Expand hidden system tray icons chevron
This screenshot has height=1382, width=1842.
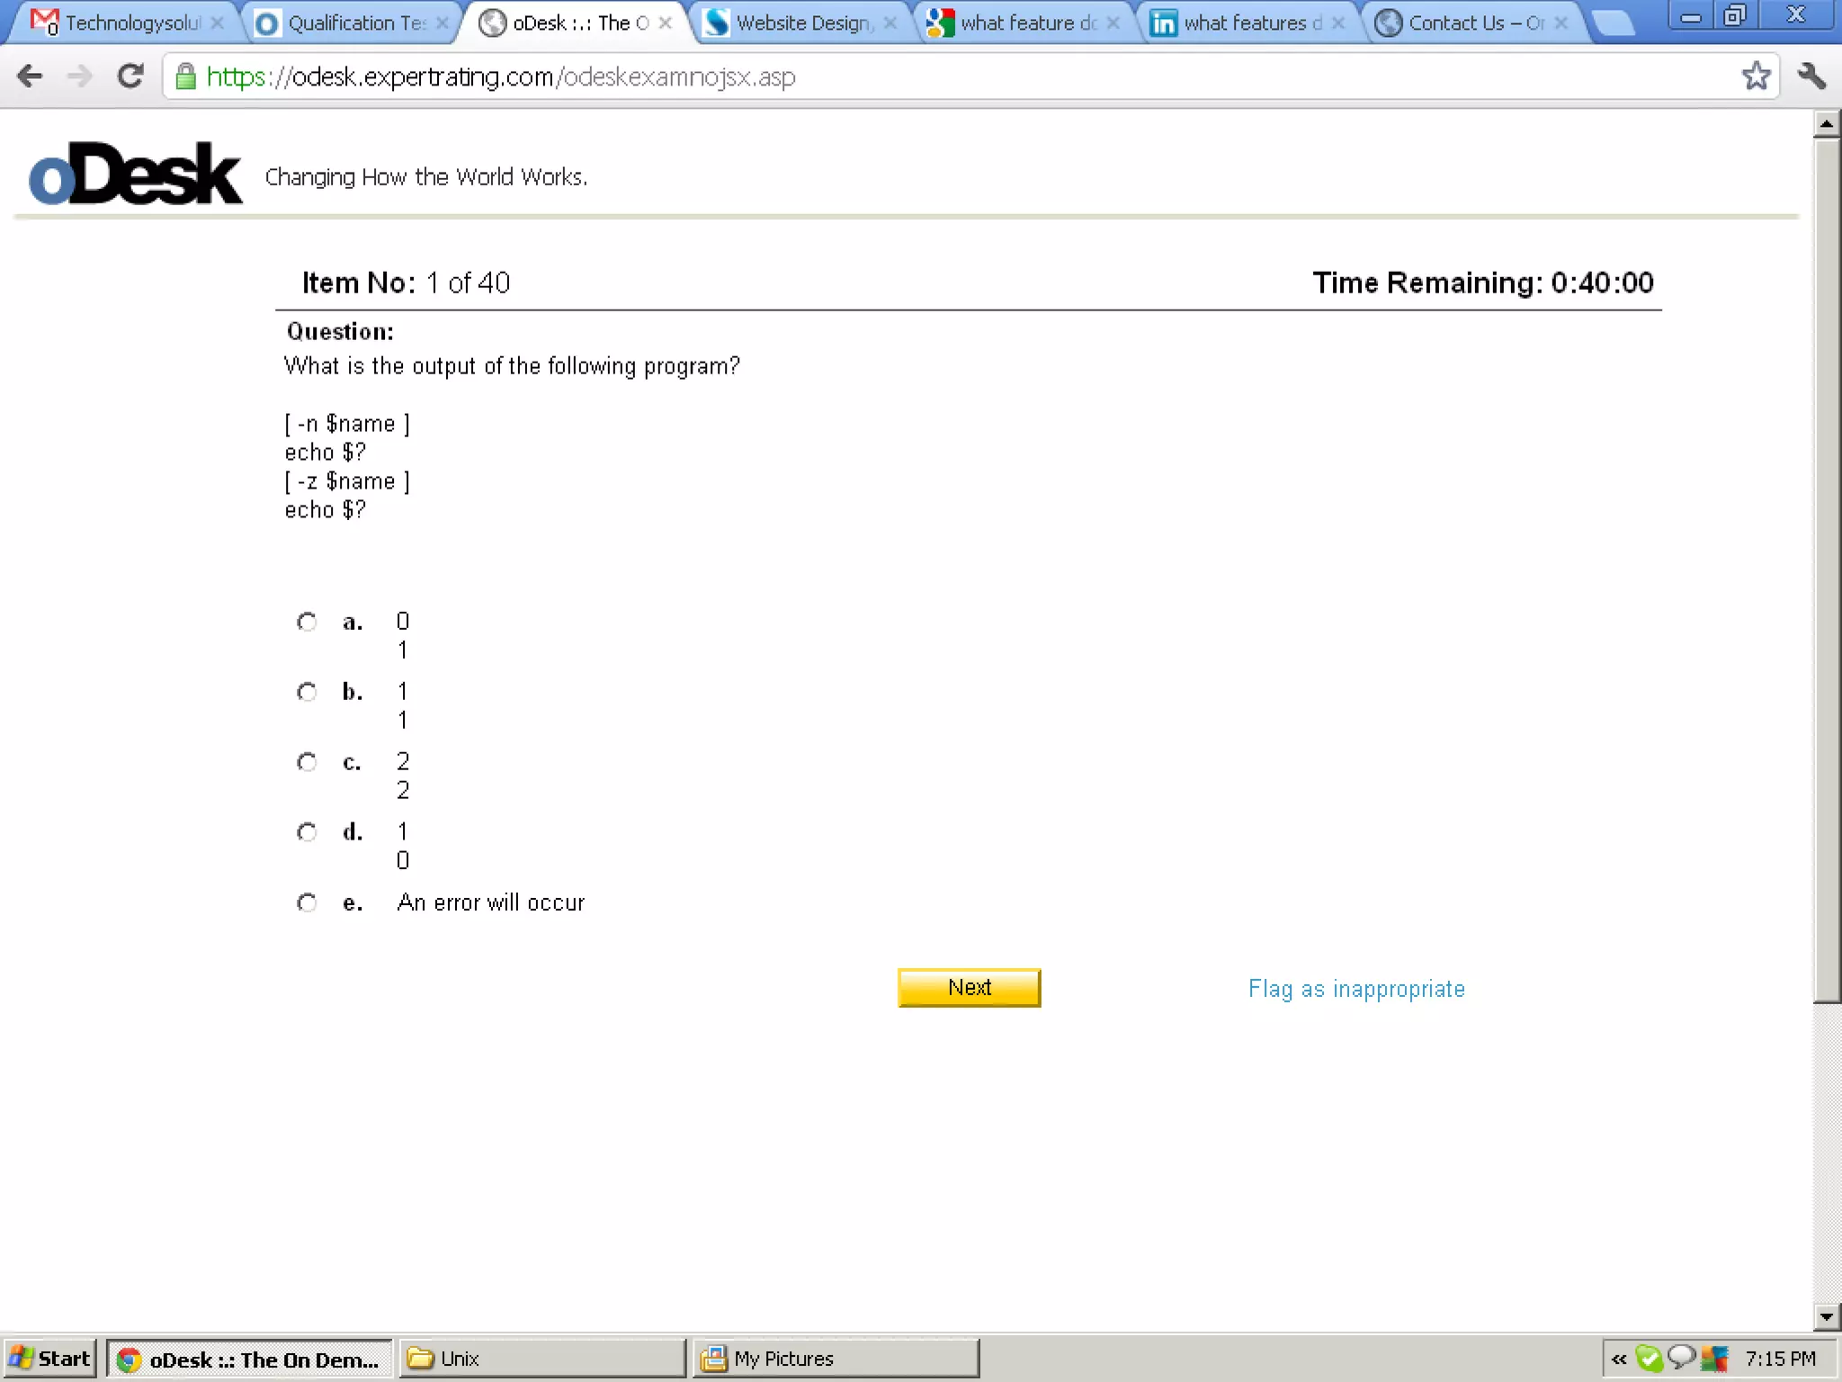point(1618,1359)
